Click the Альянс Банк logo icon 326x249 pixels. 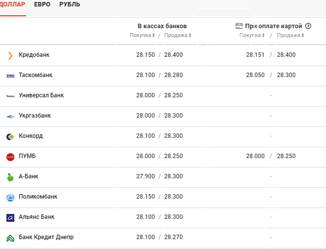tap(10, 217)
